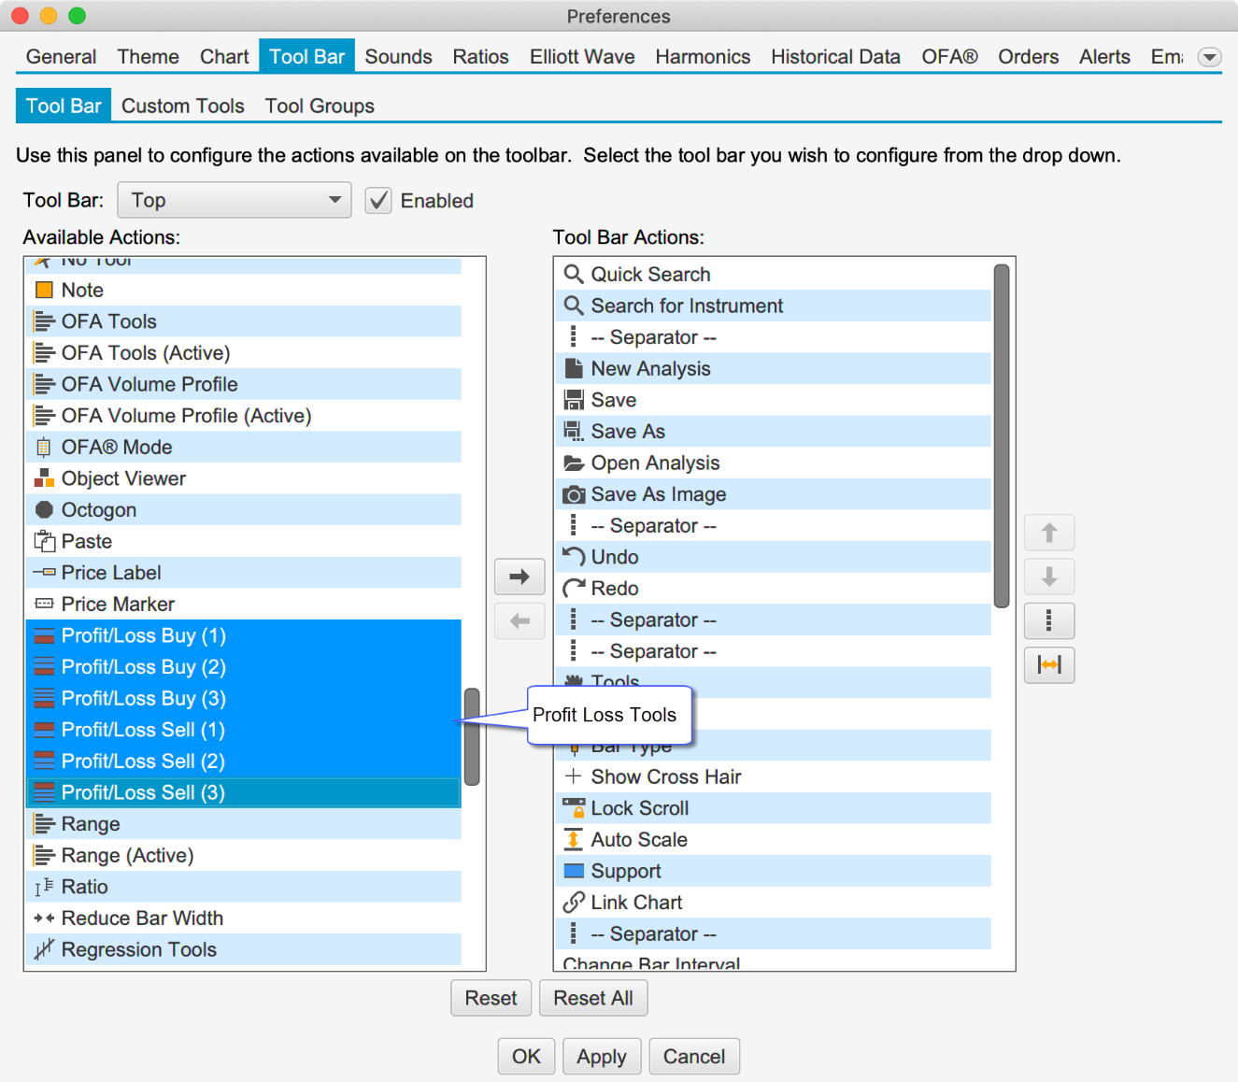The width and height of the screenshot is (1238, 1082).
Task: Click the Tool Bar Actions list scrollbar
Action: point(1002,435)
